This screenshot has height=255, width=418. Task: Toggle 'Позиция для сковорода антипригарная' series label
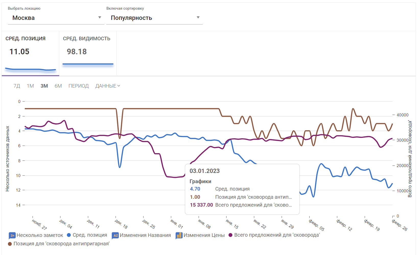click(61, 244)
